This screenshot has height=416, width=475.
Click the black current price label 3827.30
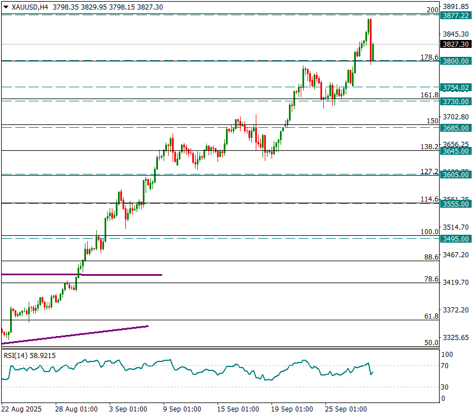tap(455, 44)
